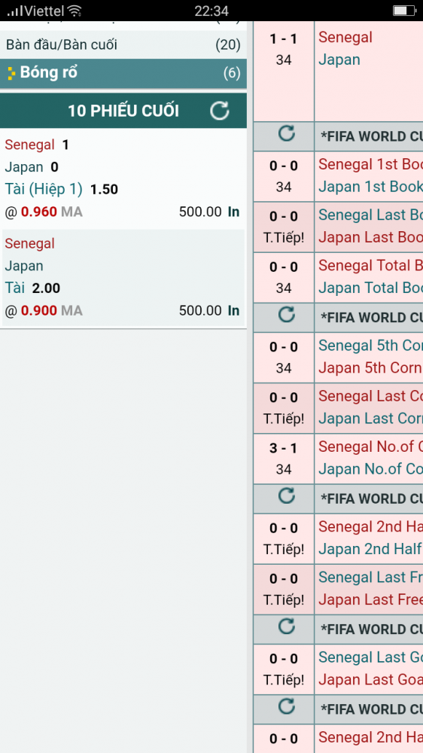The height and width of the screenshot is (753, 423).
Task: Open Japan Last Free Kick market
Action: click(370, 599)
